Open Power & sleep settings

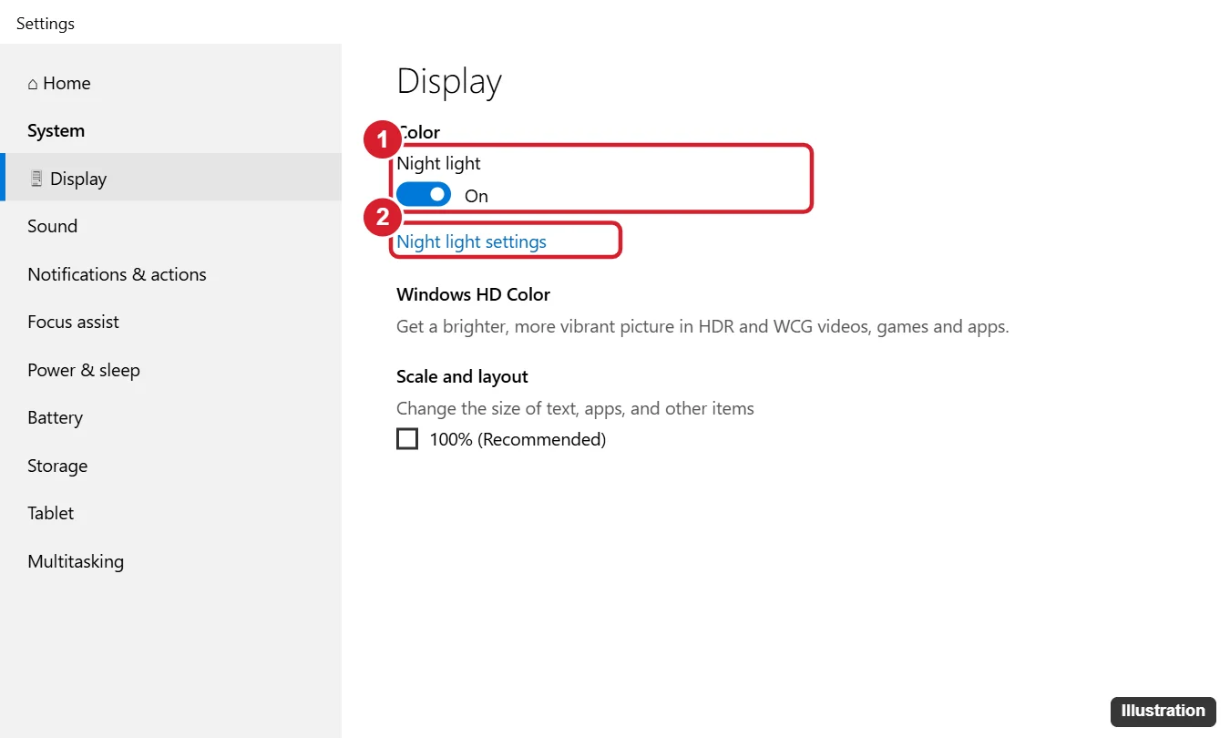(x=171, y=370)
